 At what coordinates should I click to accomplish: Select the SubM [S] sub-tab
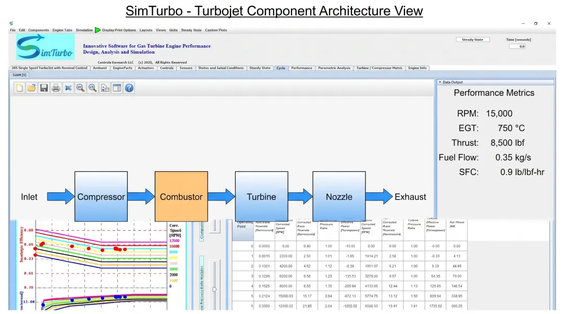coord(19,75)
